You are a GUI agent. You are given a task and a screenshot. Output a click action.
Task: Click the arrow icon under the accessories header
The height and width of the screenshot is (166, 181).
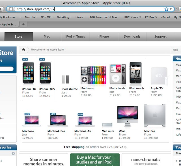[13, 154]
